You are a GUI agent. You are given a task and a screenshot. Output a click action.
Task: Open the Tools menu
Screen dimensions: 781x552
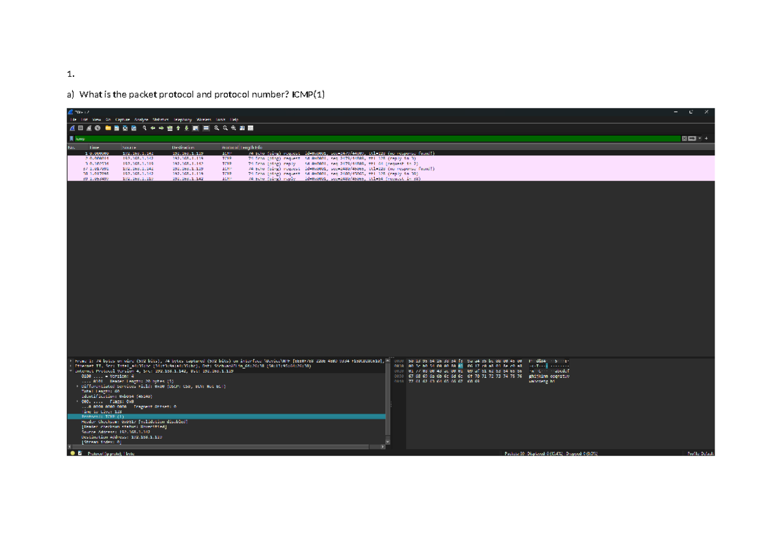click(x=221, y=120)
